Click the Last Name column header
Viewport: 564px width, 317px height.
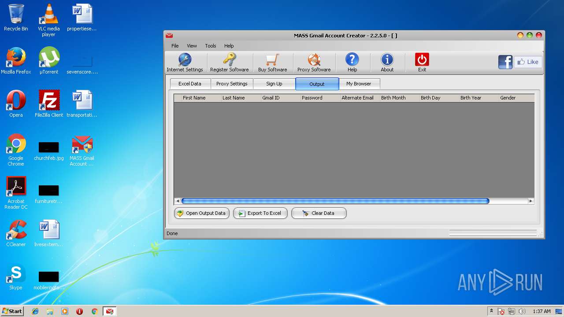(x=241, y=98)
